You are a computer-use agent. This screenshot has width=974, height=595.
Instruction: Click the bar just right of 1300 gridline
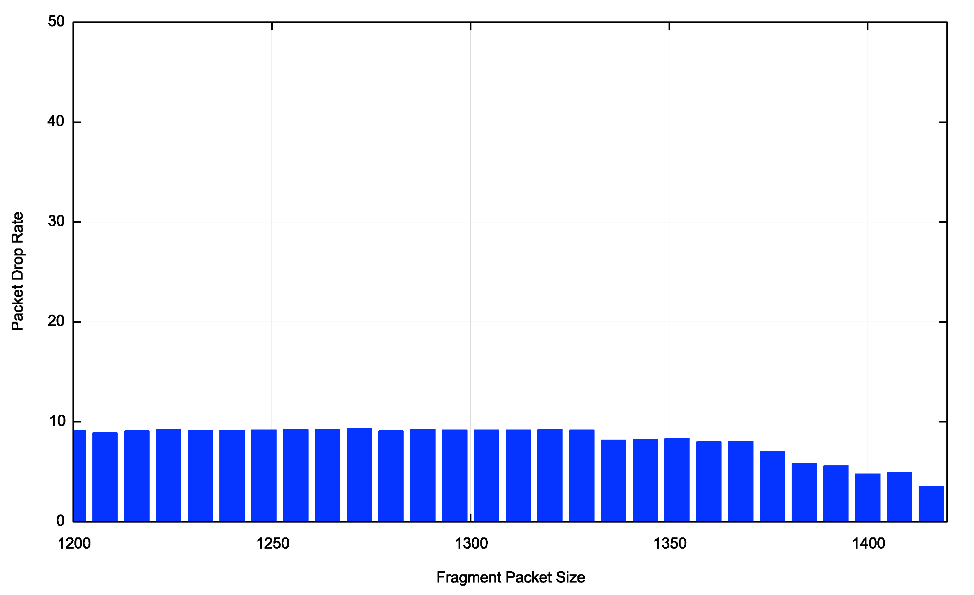(x=486, y=475)
